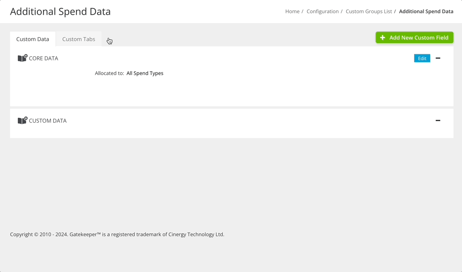Viewport: 462px width, 272px height.
Task: Click the Gatekeeper copyright notice text
Action: [117, 234]
